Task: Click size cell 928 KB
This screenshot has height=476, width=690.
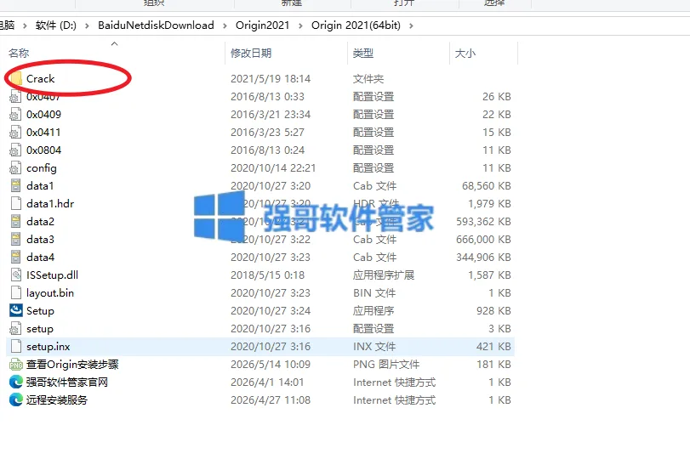Action: point(493,311)
